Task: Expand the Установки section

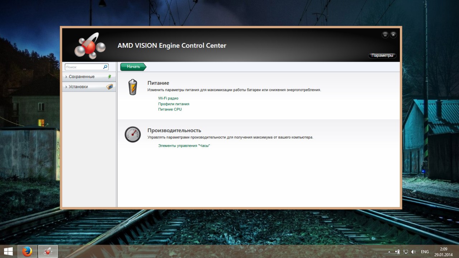Action: coord(78,87)
